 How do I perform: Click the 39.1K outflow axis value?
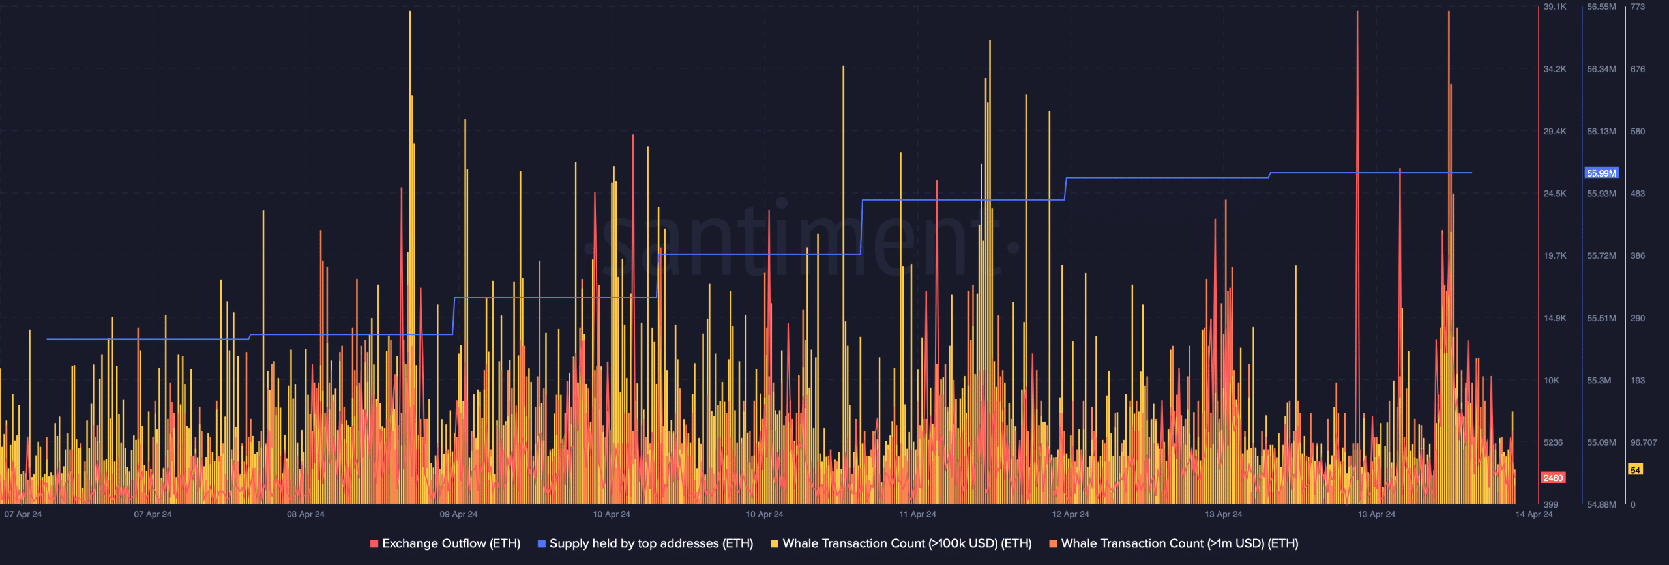point(1555,7)
